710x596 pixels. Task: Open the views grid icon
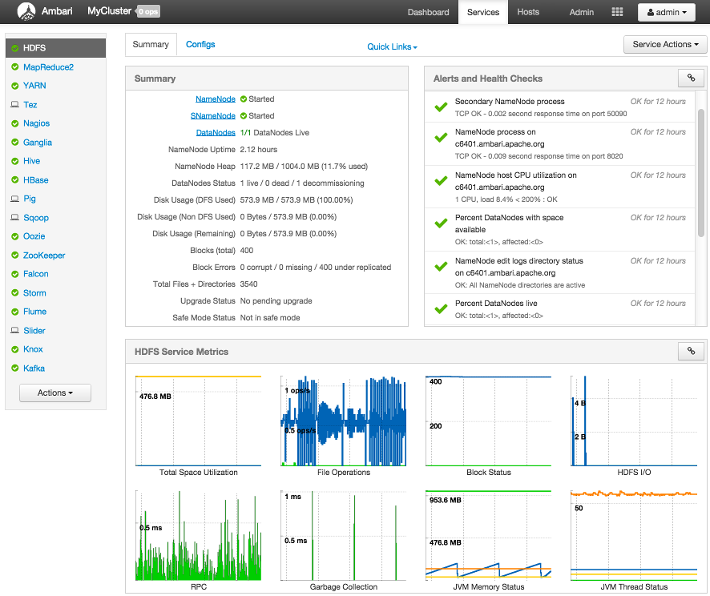pyautogui.click(x=617, y=12)
